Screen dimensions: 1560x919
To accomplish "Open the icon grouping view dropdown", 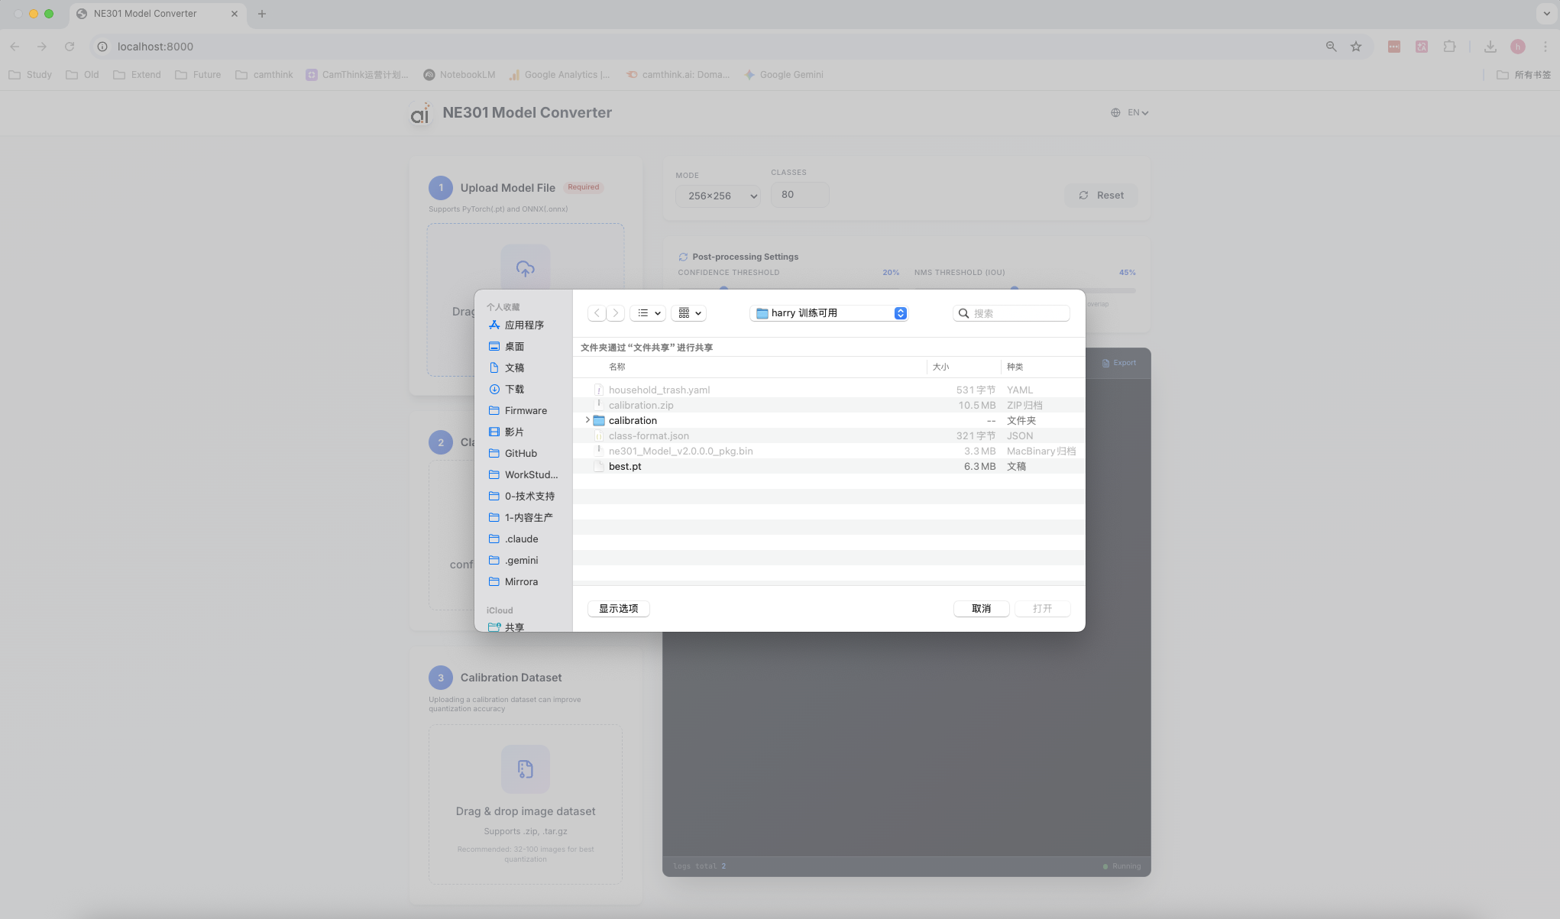I will point(689,313).
